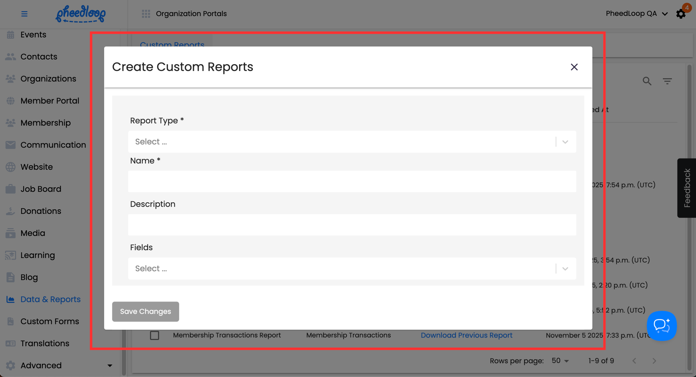Image resolution: width=696 pixels, height=377 pixels.
Task: Check the Membership Transactions Report checkbox
Action: point(155,335)
